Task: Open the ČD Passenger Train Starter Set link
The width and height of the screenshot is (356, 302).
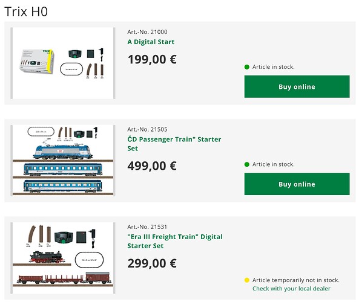Action: pyautogui.click(x=174, y=144)
